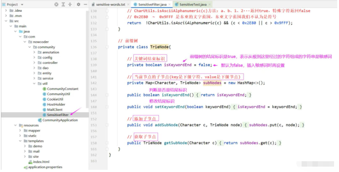This screenshot has width=339, height=172.
Task: Collapse the util folder
Action: (x=34, y=84)
